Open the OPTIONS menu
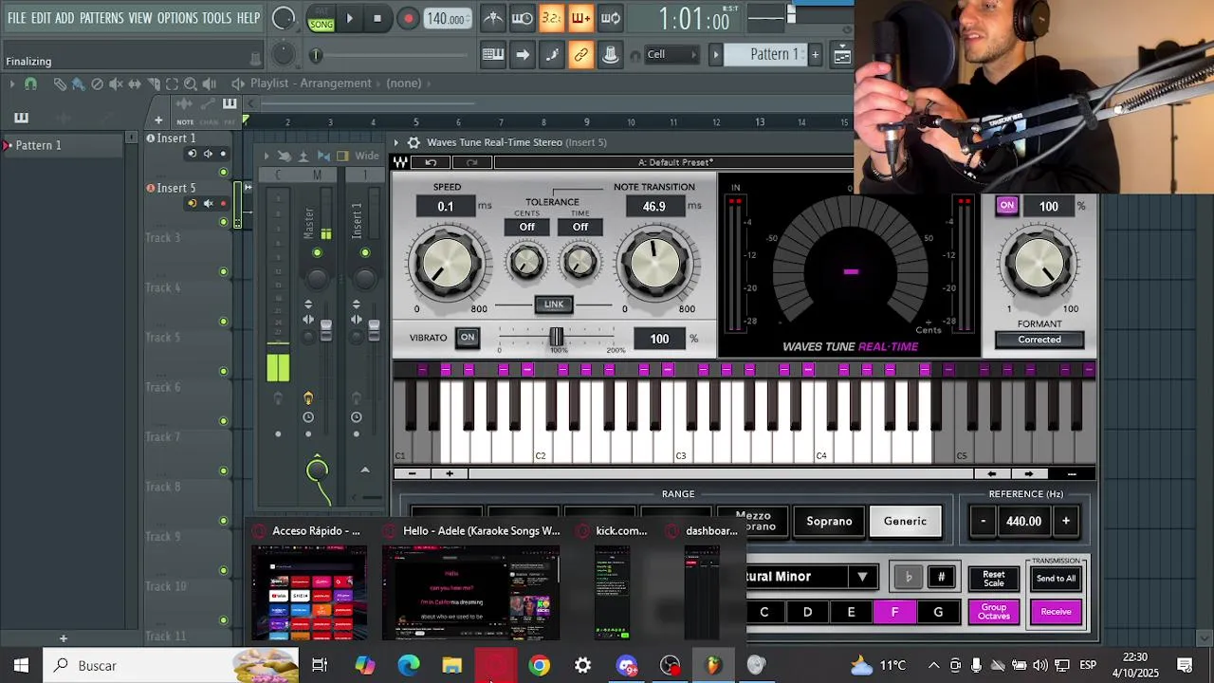The image size is (1214, 683). [x=177, y=18]
